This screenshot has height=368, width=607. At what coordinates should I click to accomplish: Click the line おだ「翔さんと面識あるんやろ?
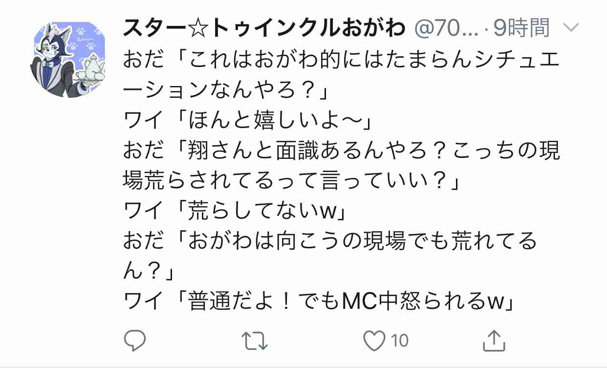341,152
